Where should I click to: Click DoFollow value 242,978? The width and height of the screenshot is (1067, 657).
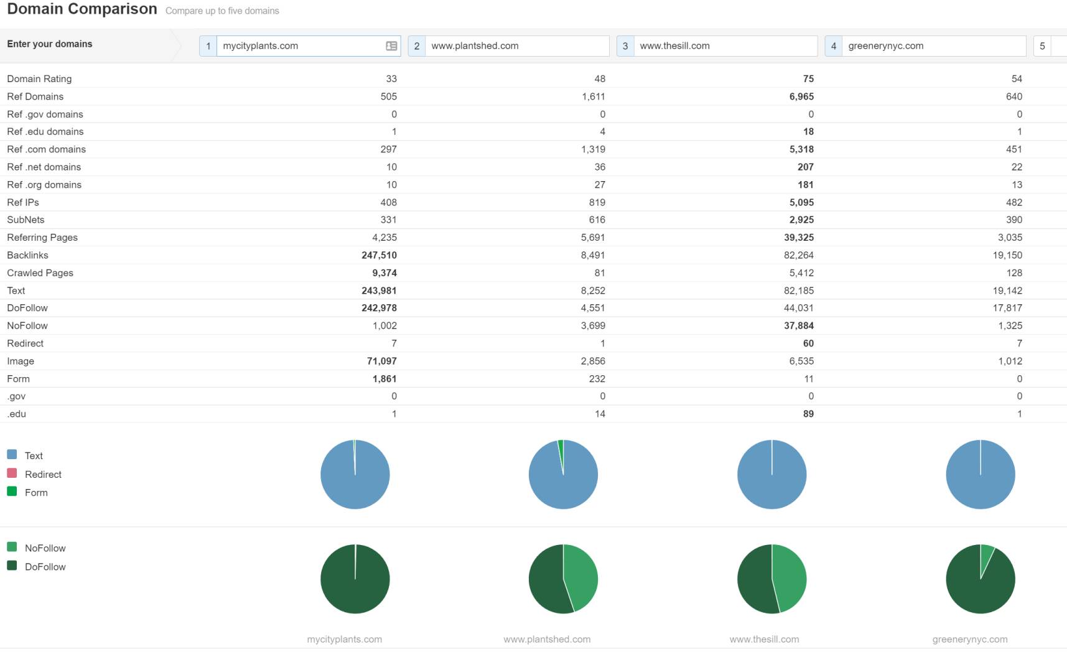pos(379,308)
